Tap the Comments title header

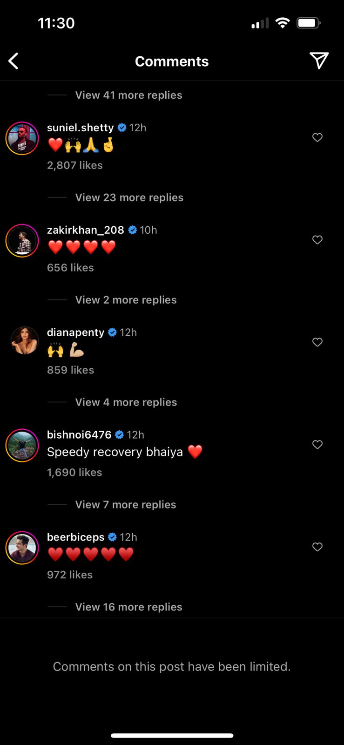[172, 61]
